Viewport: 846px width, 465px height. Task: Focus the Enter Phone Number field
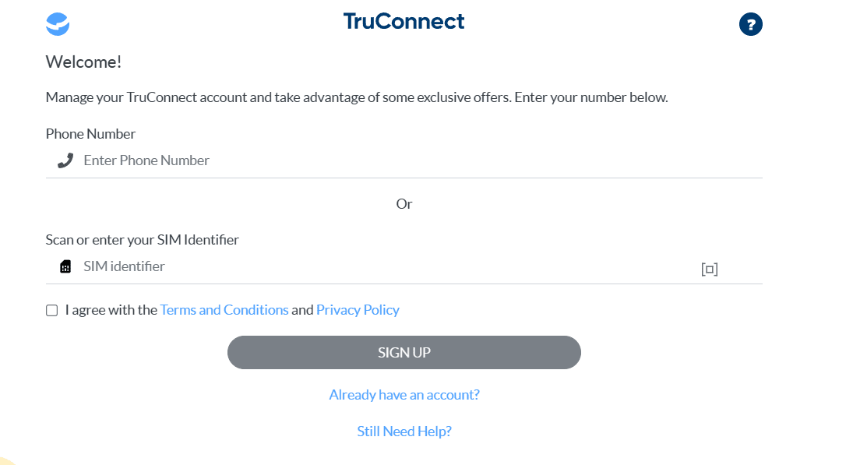point(390,160)
